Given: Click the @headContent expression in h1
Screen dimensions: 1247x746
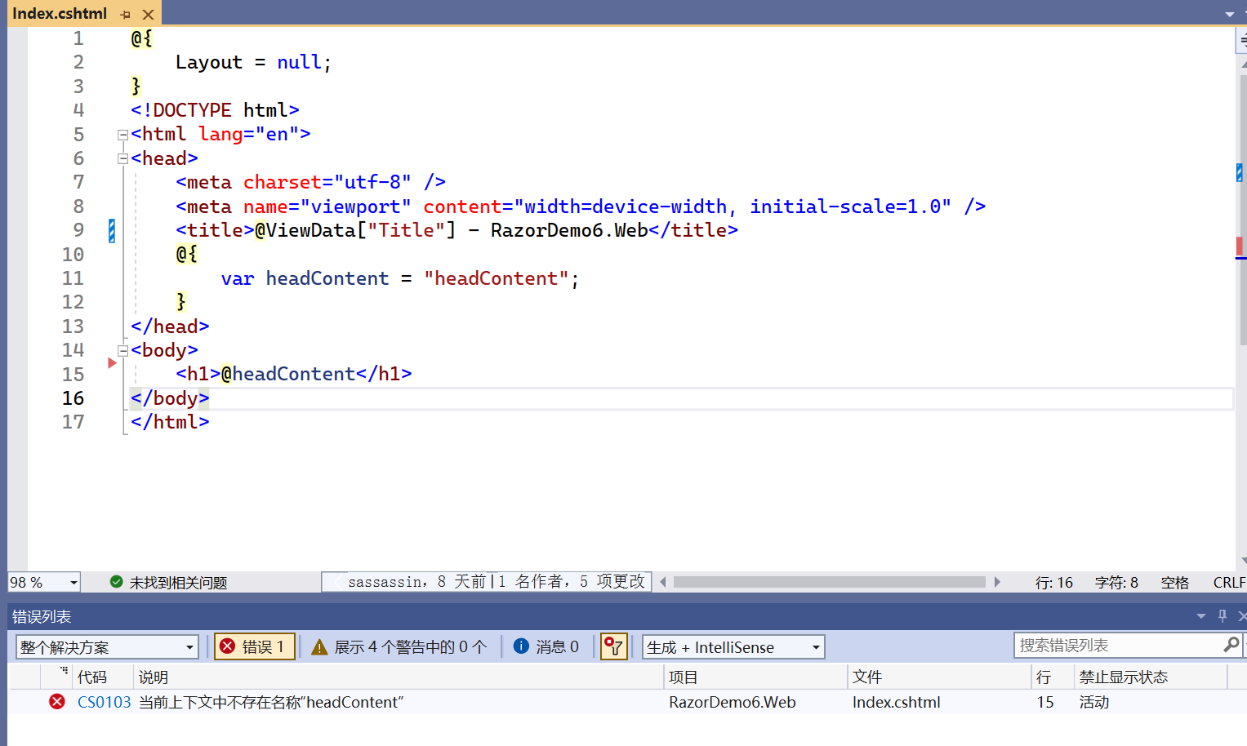Looking at the screenshot, I should (288, 375).
